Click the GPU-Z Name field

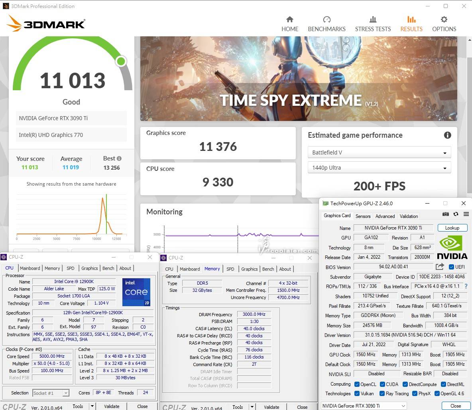click(393, 228)
